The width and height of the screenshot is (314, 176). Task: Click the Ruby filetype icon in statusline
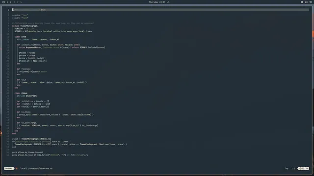point(17,168)
